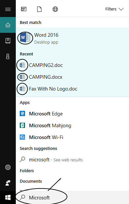Click the search box containing Microsoft

(72, 197)
